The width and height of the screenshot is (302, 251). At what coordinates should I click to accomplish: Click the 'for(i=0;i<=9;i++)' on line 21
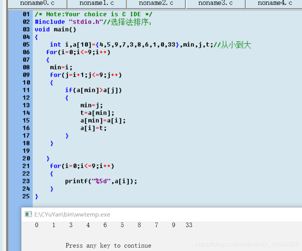pyautogui.click(x=82, y=166)
